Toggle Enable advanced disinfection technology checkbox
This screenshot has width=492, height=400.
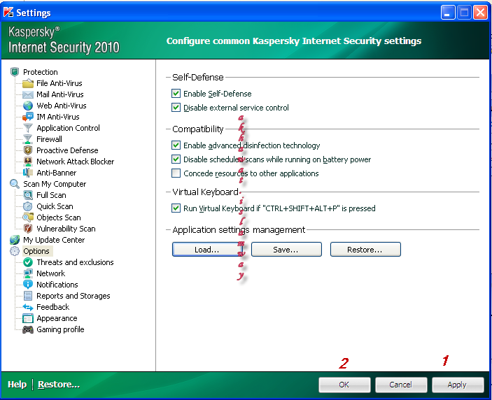tap(176, 145)
